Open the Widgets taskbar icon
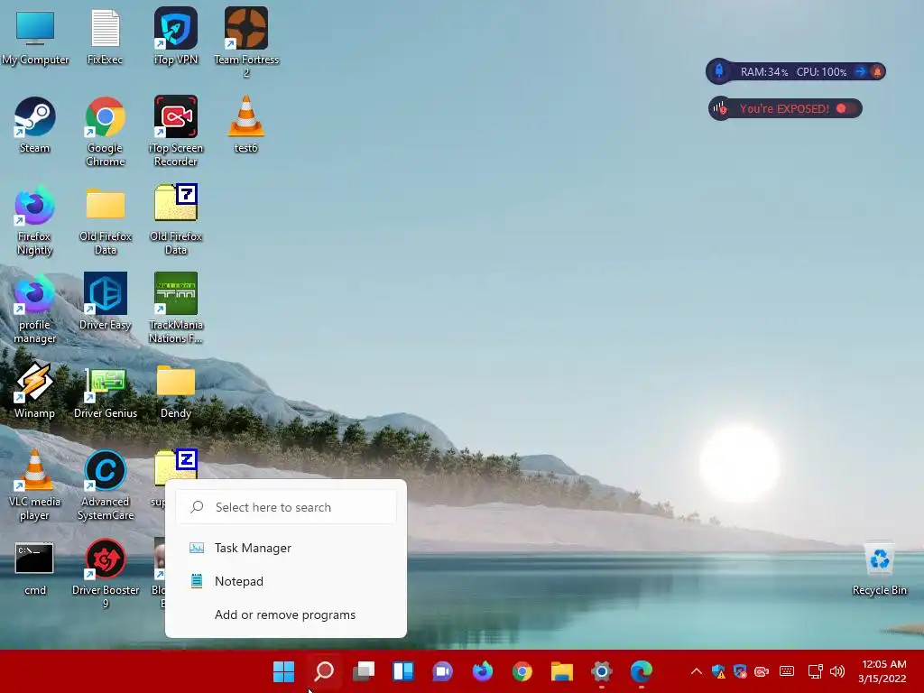Viewport: 924px width, 693px height. coord(403,671)
